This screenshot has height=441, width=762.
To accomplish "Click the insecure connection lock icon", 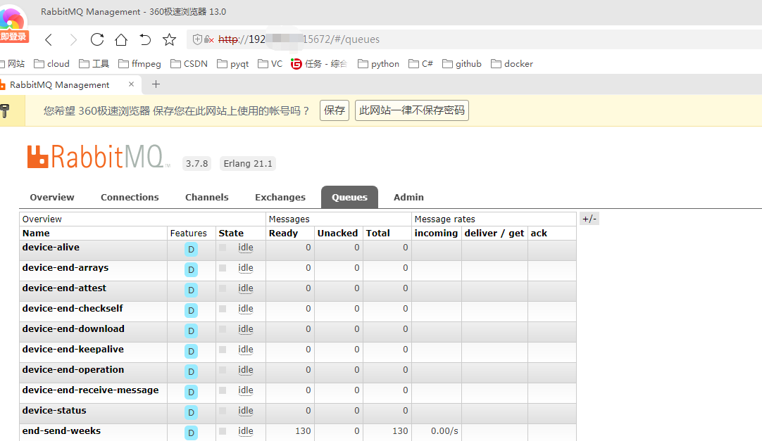I will [209, 39].
